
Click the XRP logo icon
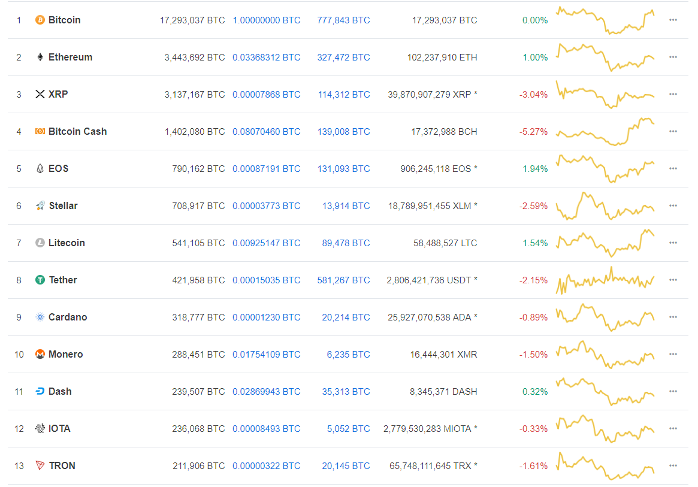click(40, 95)
